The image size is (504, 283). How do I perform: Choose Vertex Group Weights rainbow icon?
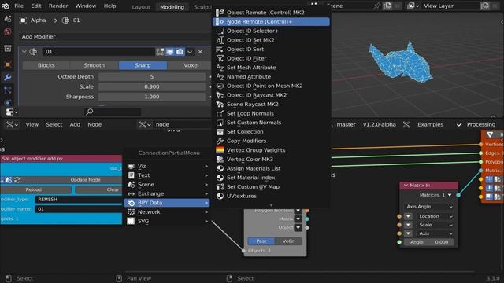(220, 150)
